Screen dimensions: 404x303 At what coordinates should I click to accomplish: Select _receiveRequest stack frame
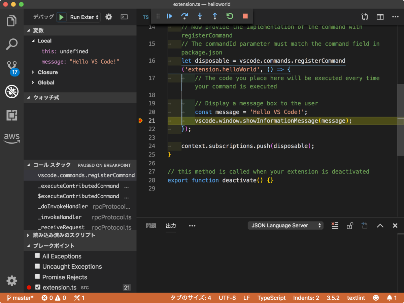click(80, 227)
